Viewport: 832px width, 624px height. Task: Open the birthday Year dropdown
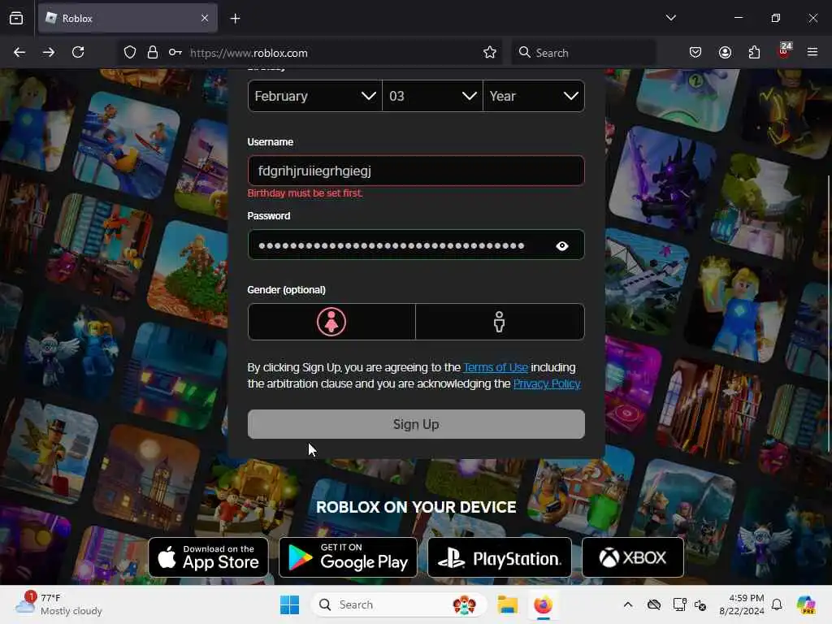pyautogui.click(x=534, y=96)
